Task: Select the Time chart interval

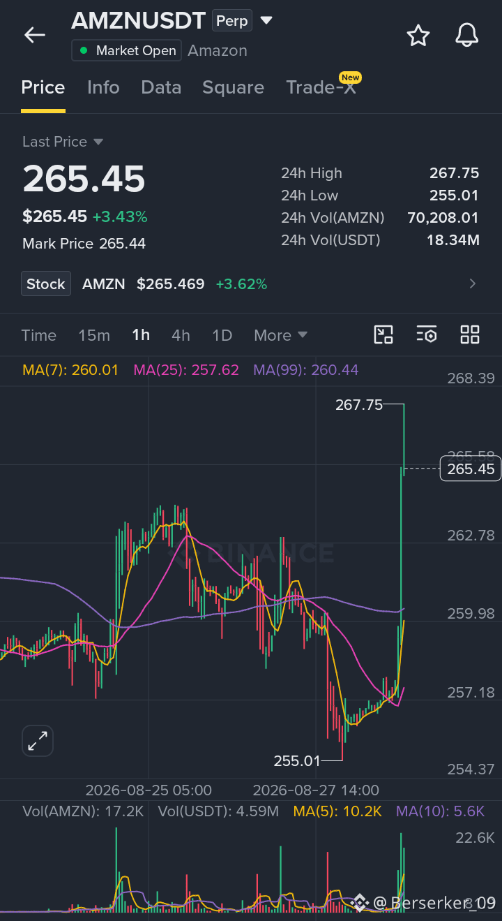Action: coord(39,335)
